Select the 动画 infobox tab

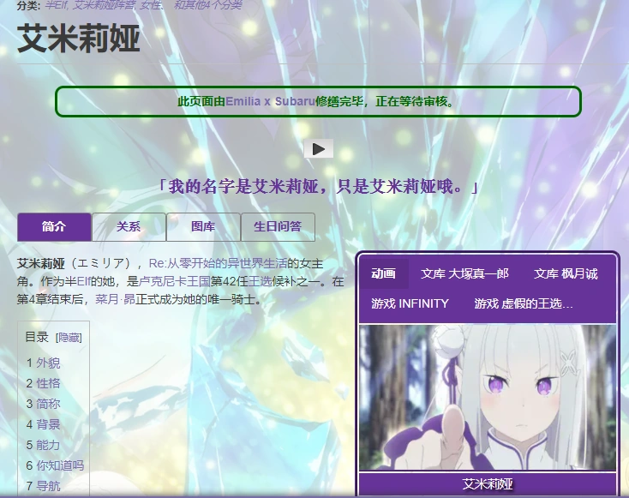point(384,273)
